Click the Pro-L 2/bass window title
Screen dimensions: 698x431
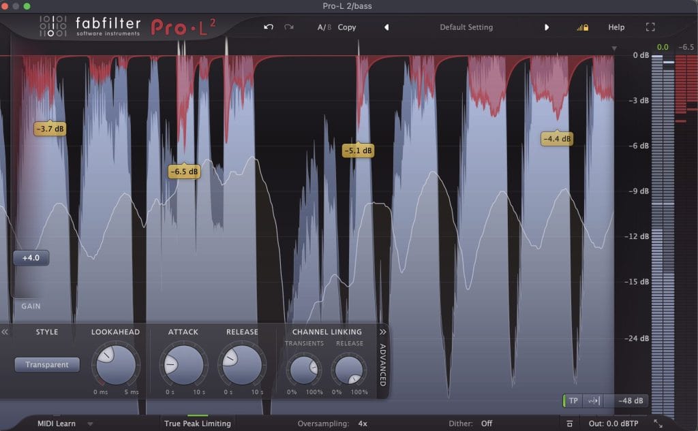coord(347,5)
